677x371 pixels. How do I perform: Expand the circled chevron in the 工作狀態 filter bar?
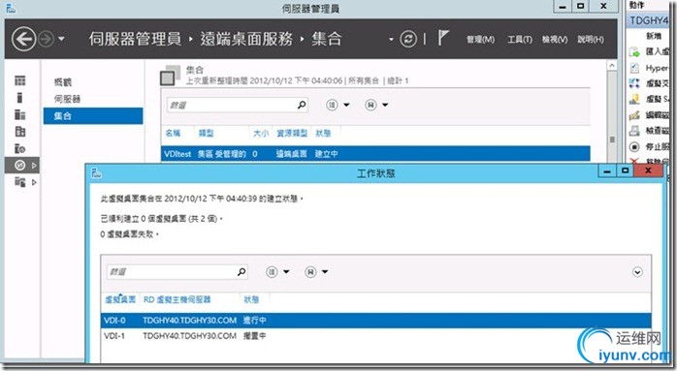click(637, 272)
